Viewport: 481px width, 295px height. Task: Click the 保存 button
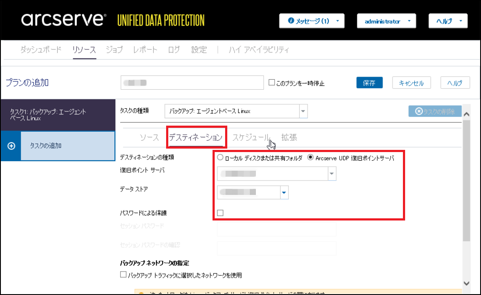pyautogui.click(x=370, y=83)
